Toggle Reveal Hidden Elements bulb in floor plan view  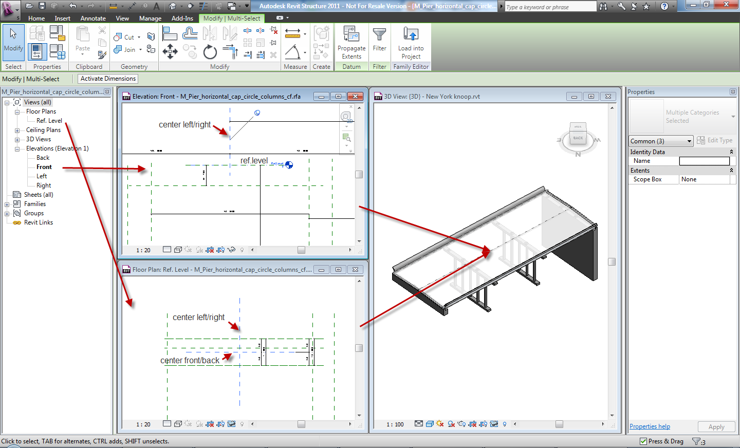tap(242, 424)
